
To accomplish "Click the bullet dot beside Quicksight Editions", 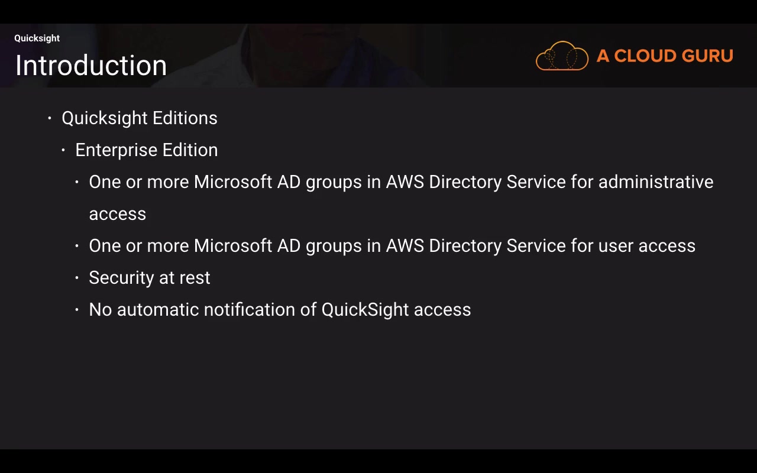I will click(x=50, y=118).
